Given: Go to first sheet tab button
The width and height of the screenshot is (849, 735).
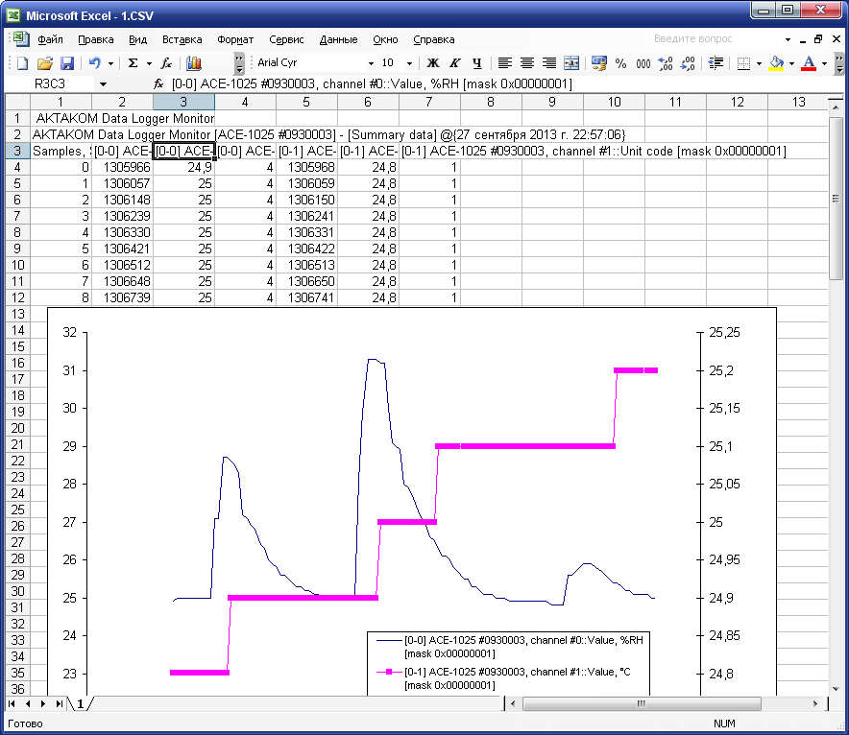Looking at the screenshot, I should tap(12, 703).
